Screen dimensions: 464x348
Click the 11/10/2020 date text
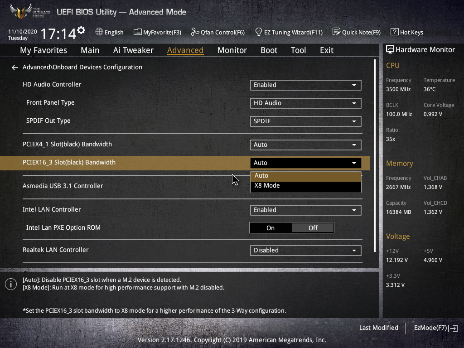[23, 32]
